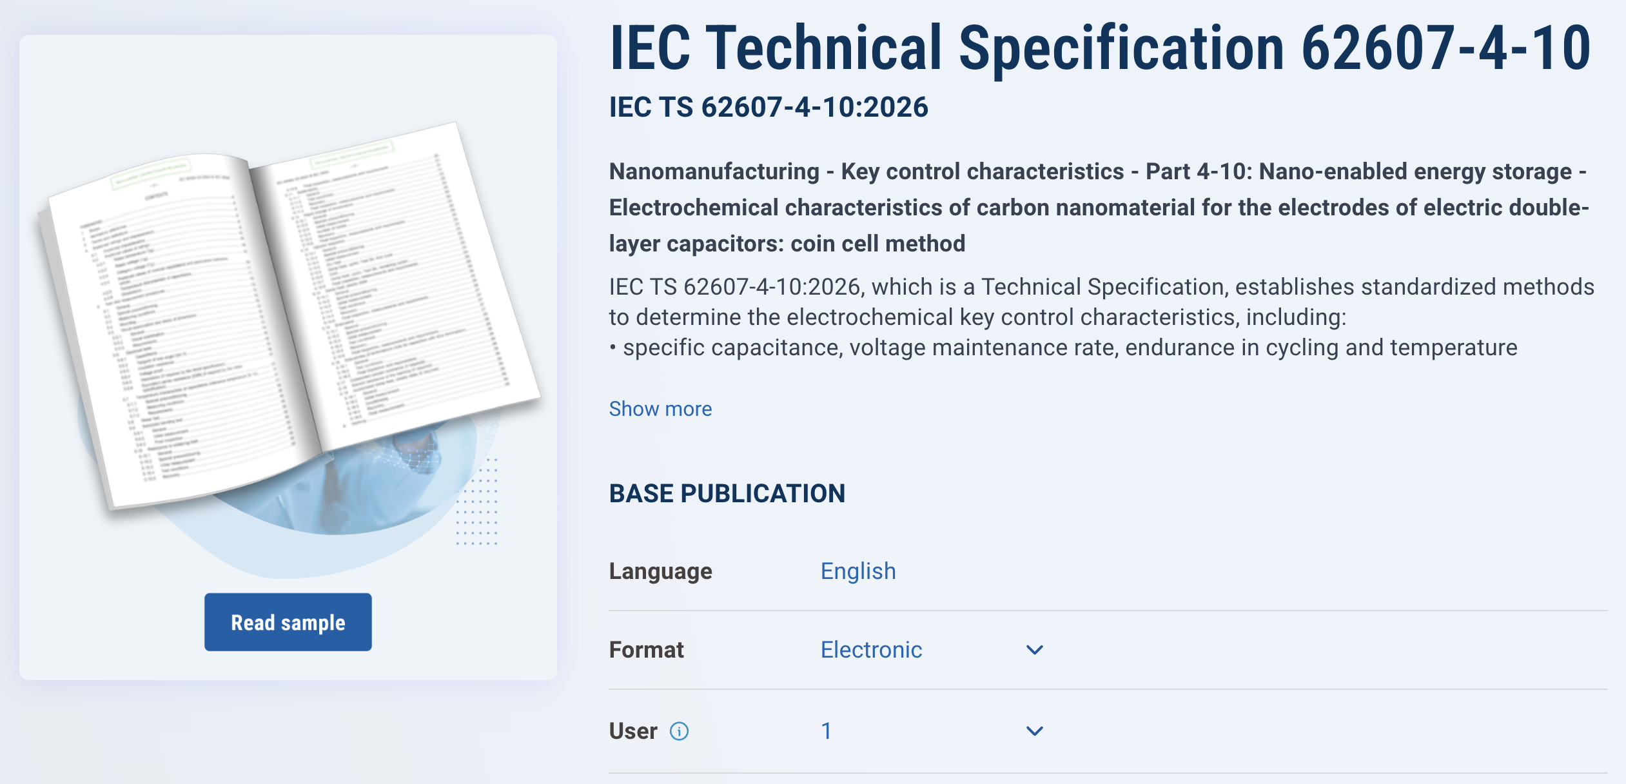Image resolution: width=1626 pixels, height=784 pixels.
Task: Click the specific capacitance bullet line
Action: [1063, 348]
